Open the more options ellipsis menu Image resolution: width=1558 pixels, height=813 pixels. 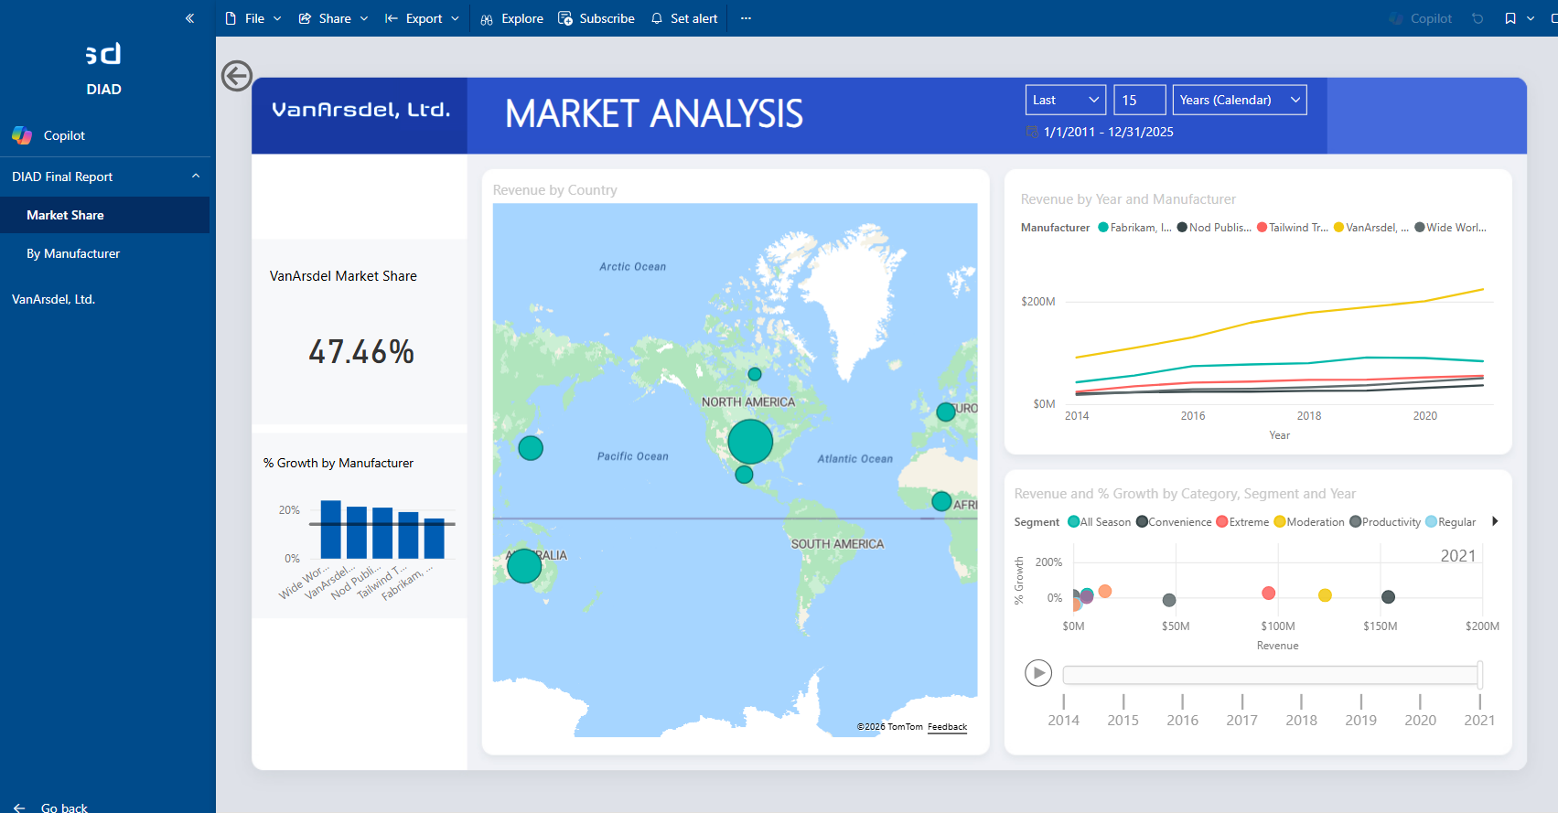coord(746,18)
